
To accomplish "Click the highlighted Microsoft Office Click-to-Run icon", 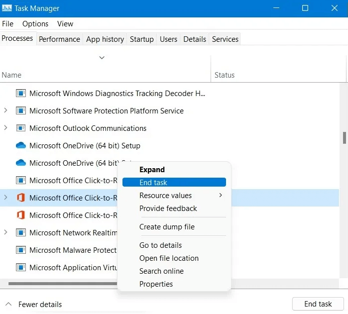I will 21,198.
